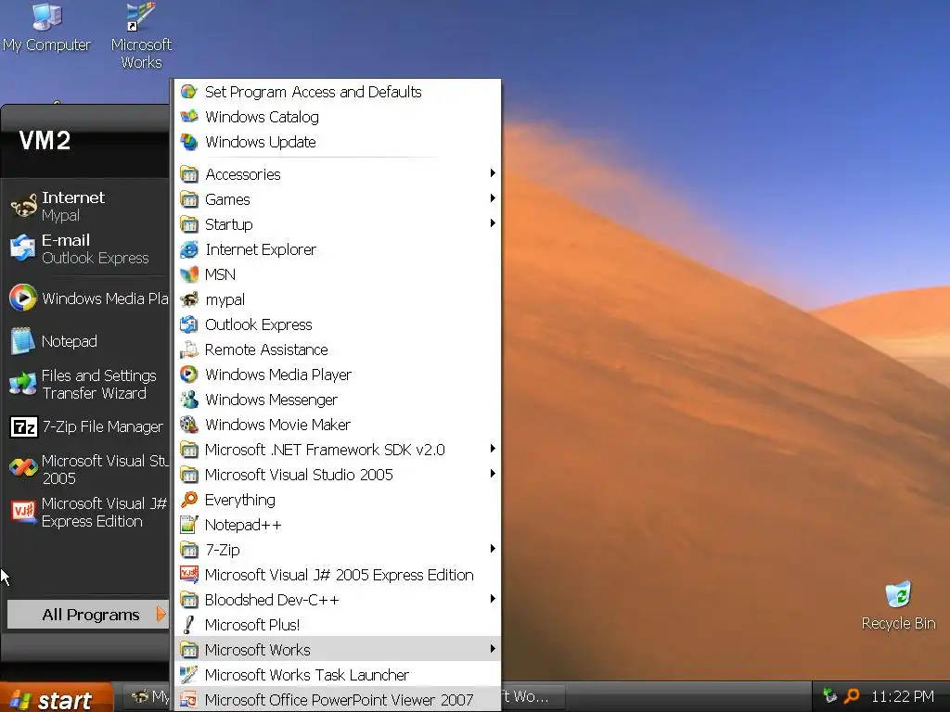Expand the Startup submenu arrow
This screenshot has width=950, height=712.
493,223
